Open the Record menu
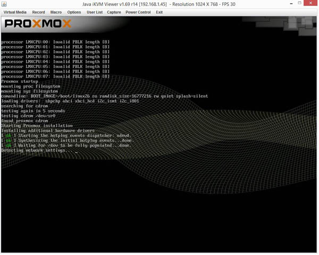This screenshot has height=255, width=319. (x=38, y=12)
